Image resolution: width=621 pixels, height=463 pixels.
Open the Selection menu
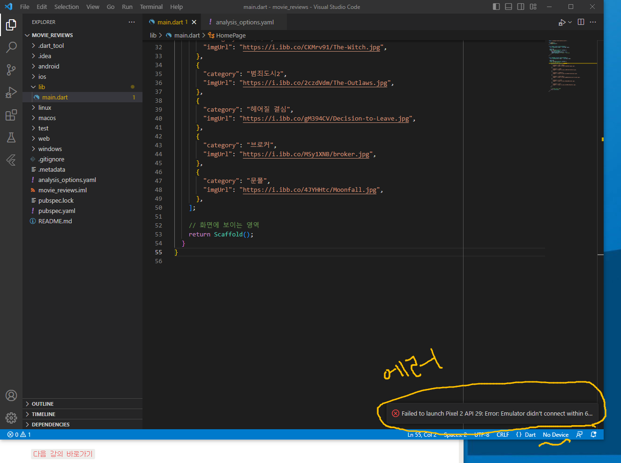pyautogui.click(x=67, y=7)
